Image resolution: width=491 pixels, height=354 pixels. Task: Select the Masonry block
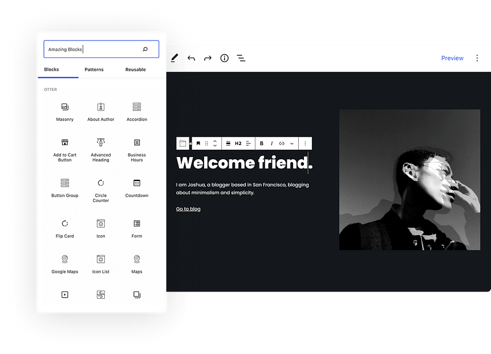click(64, 111)
